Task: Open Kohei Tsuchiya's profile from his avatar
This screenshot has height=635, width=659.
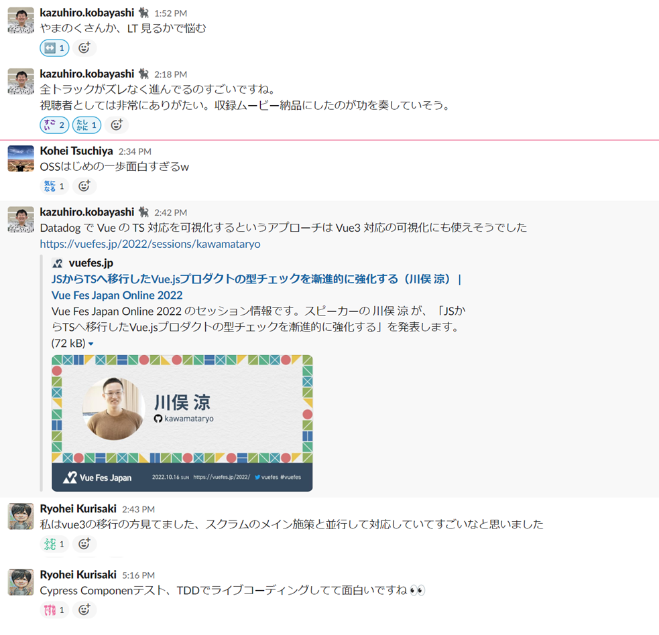Action: click(21, 159)
